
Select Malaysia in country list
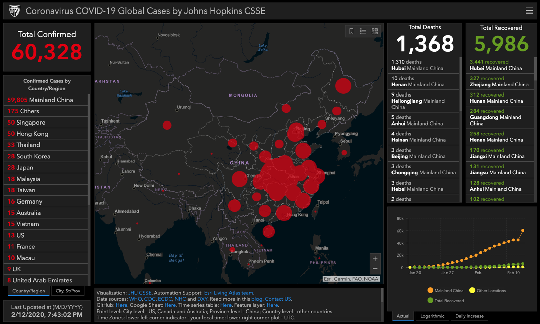tap(46, 179)
